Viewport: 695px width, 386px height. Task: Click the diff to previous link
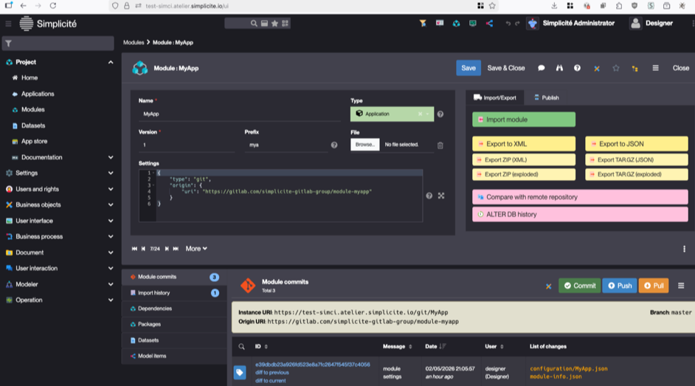[x=272, y=373]
